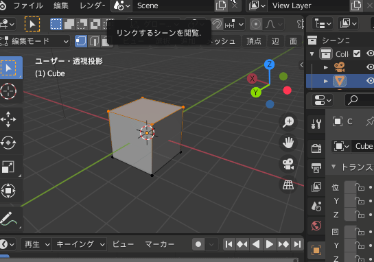Toggle camera view in viewport
The width and height of the screenshot is (374, 262).
tap(288, 164)
